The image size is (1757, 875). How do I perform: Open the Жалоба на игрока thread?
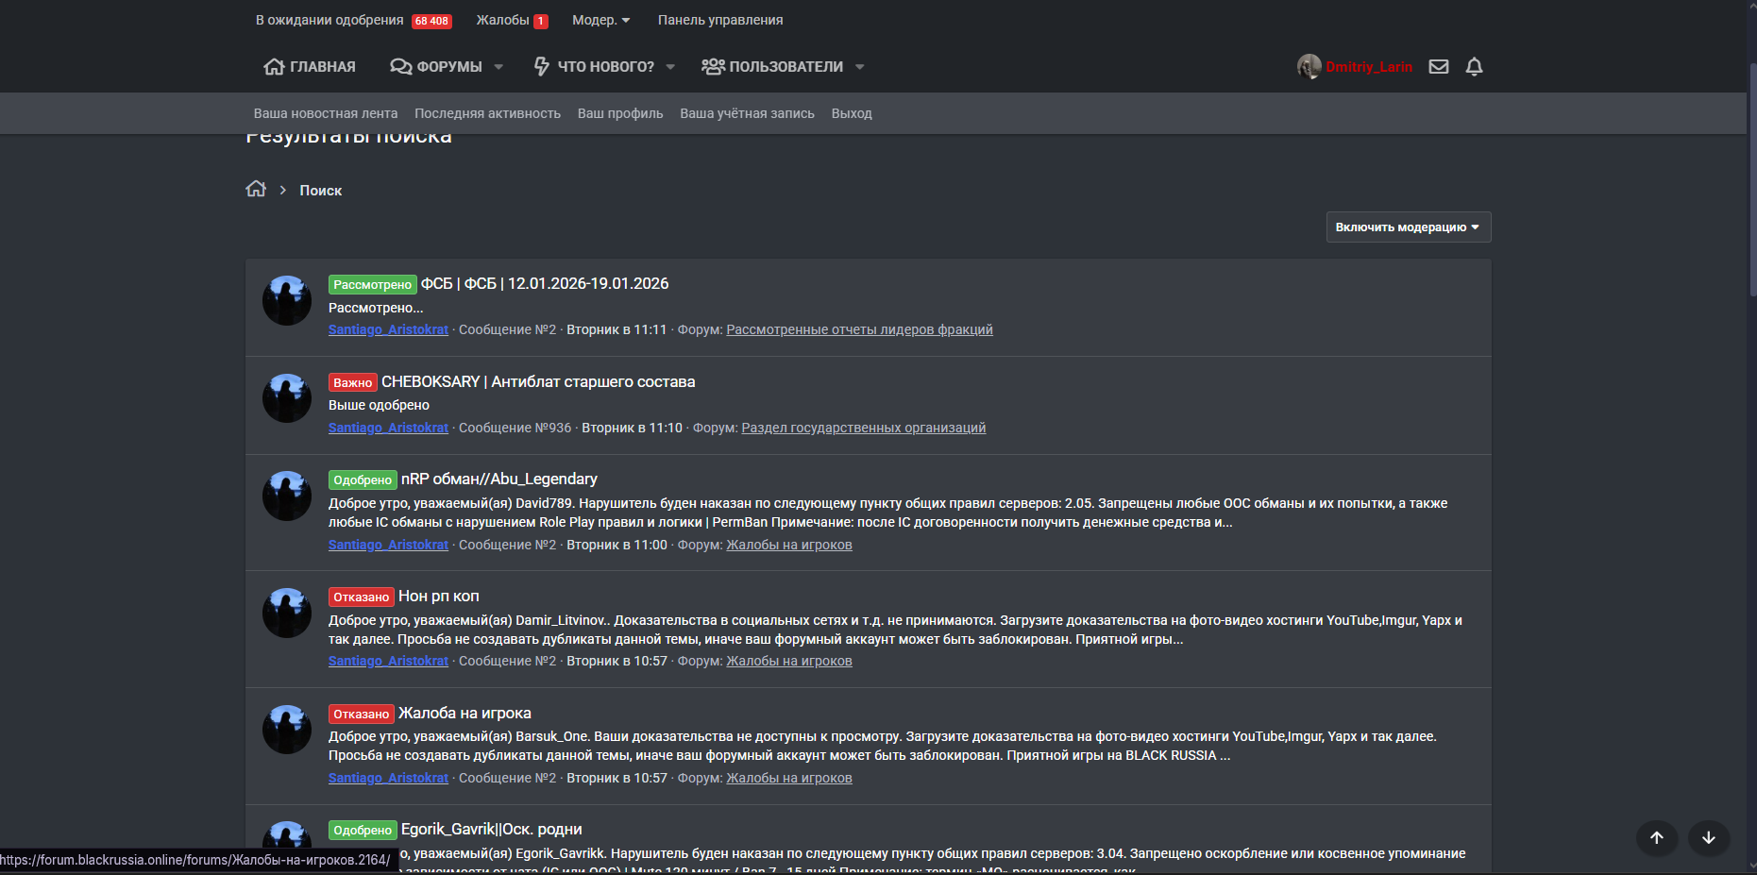[465, 713]
